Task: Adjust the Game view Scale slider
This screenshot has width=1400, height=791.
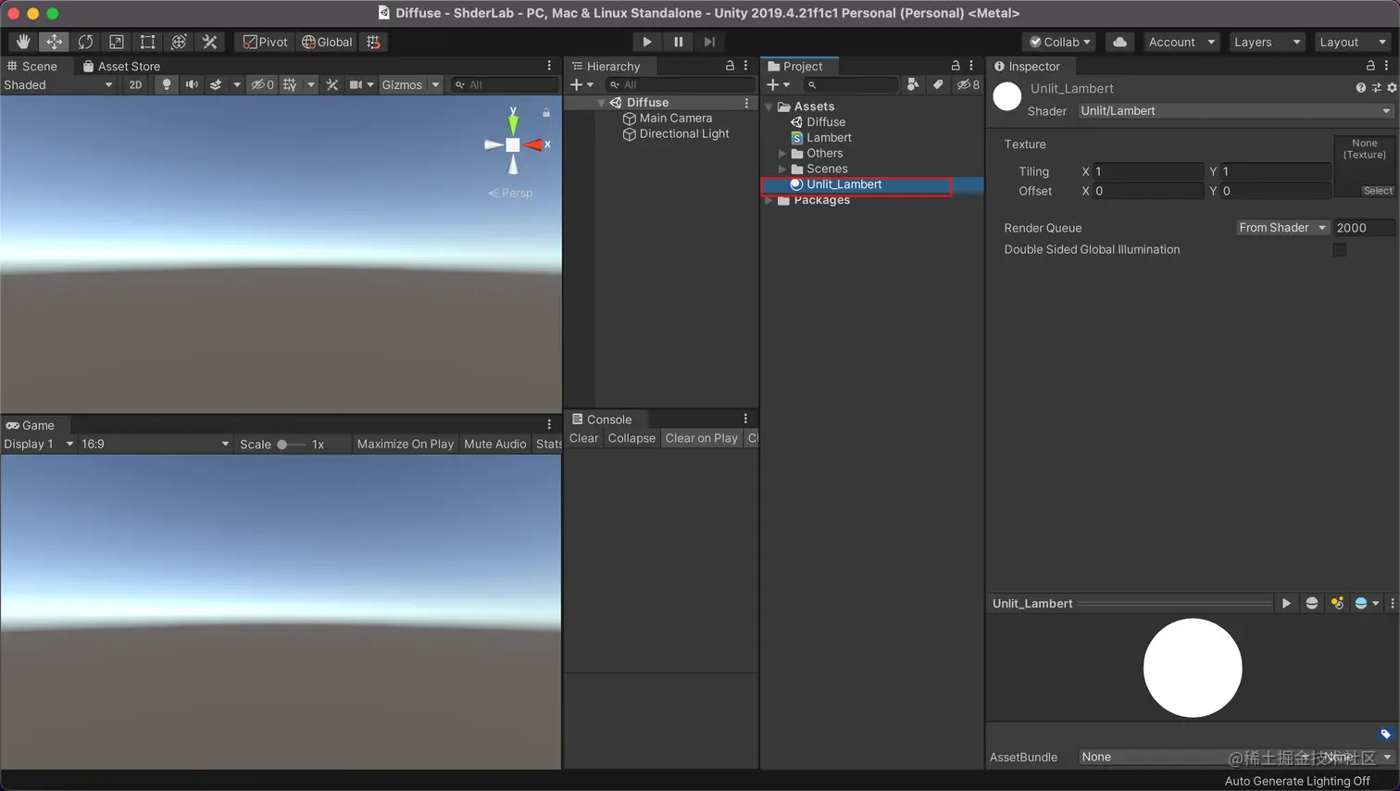Action: pyautogui.click(x=291, y=445)
